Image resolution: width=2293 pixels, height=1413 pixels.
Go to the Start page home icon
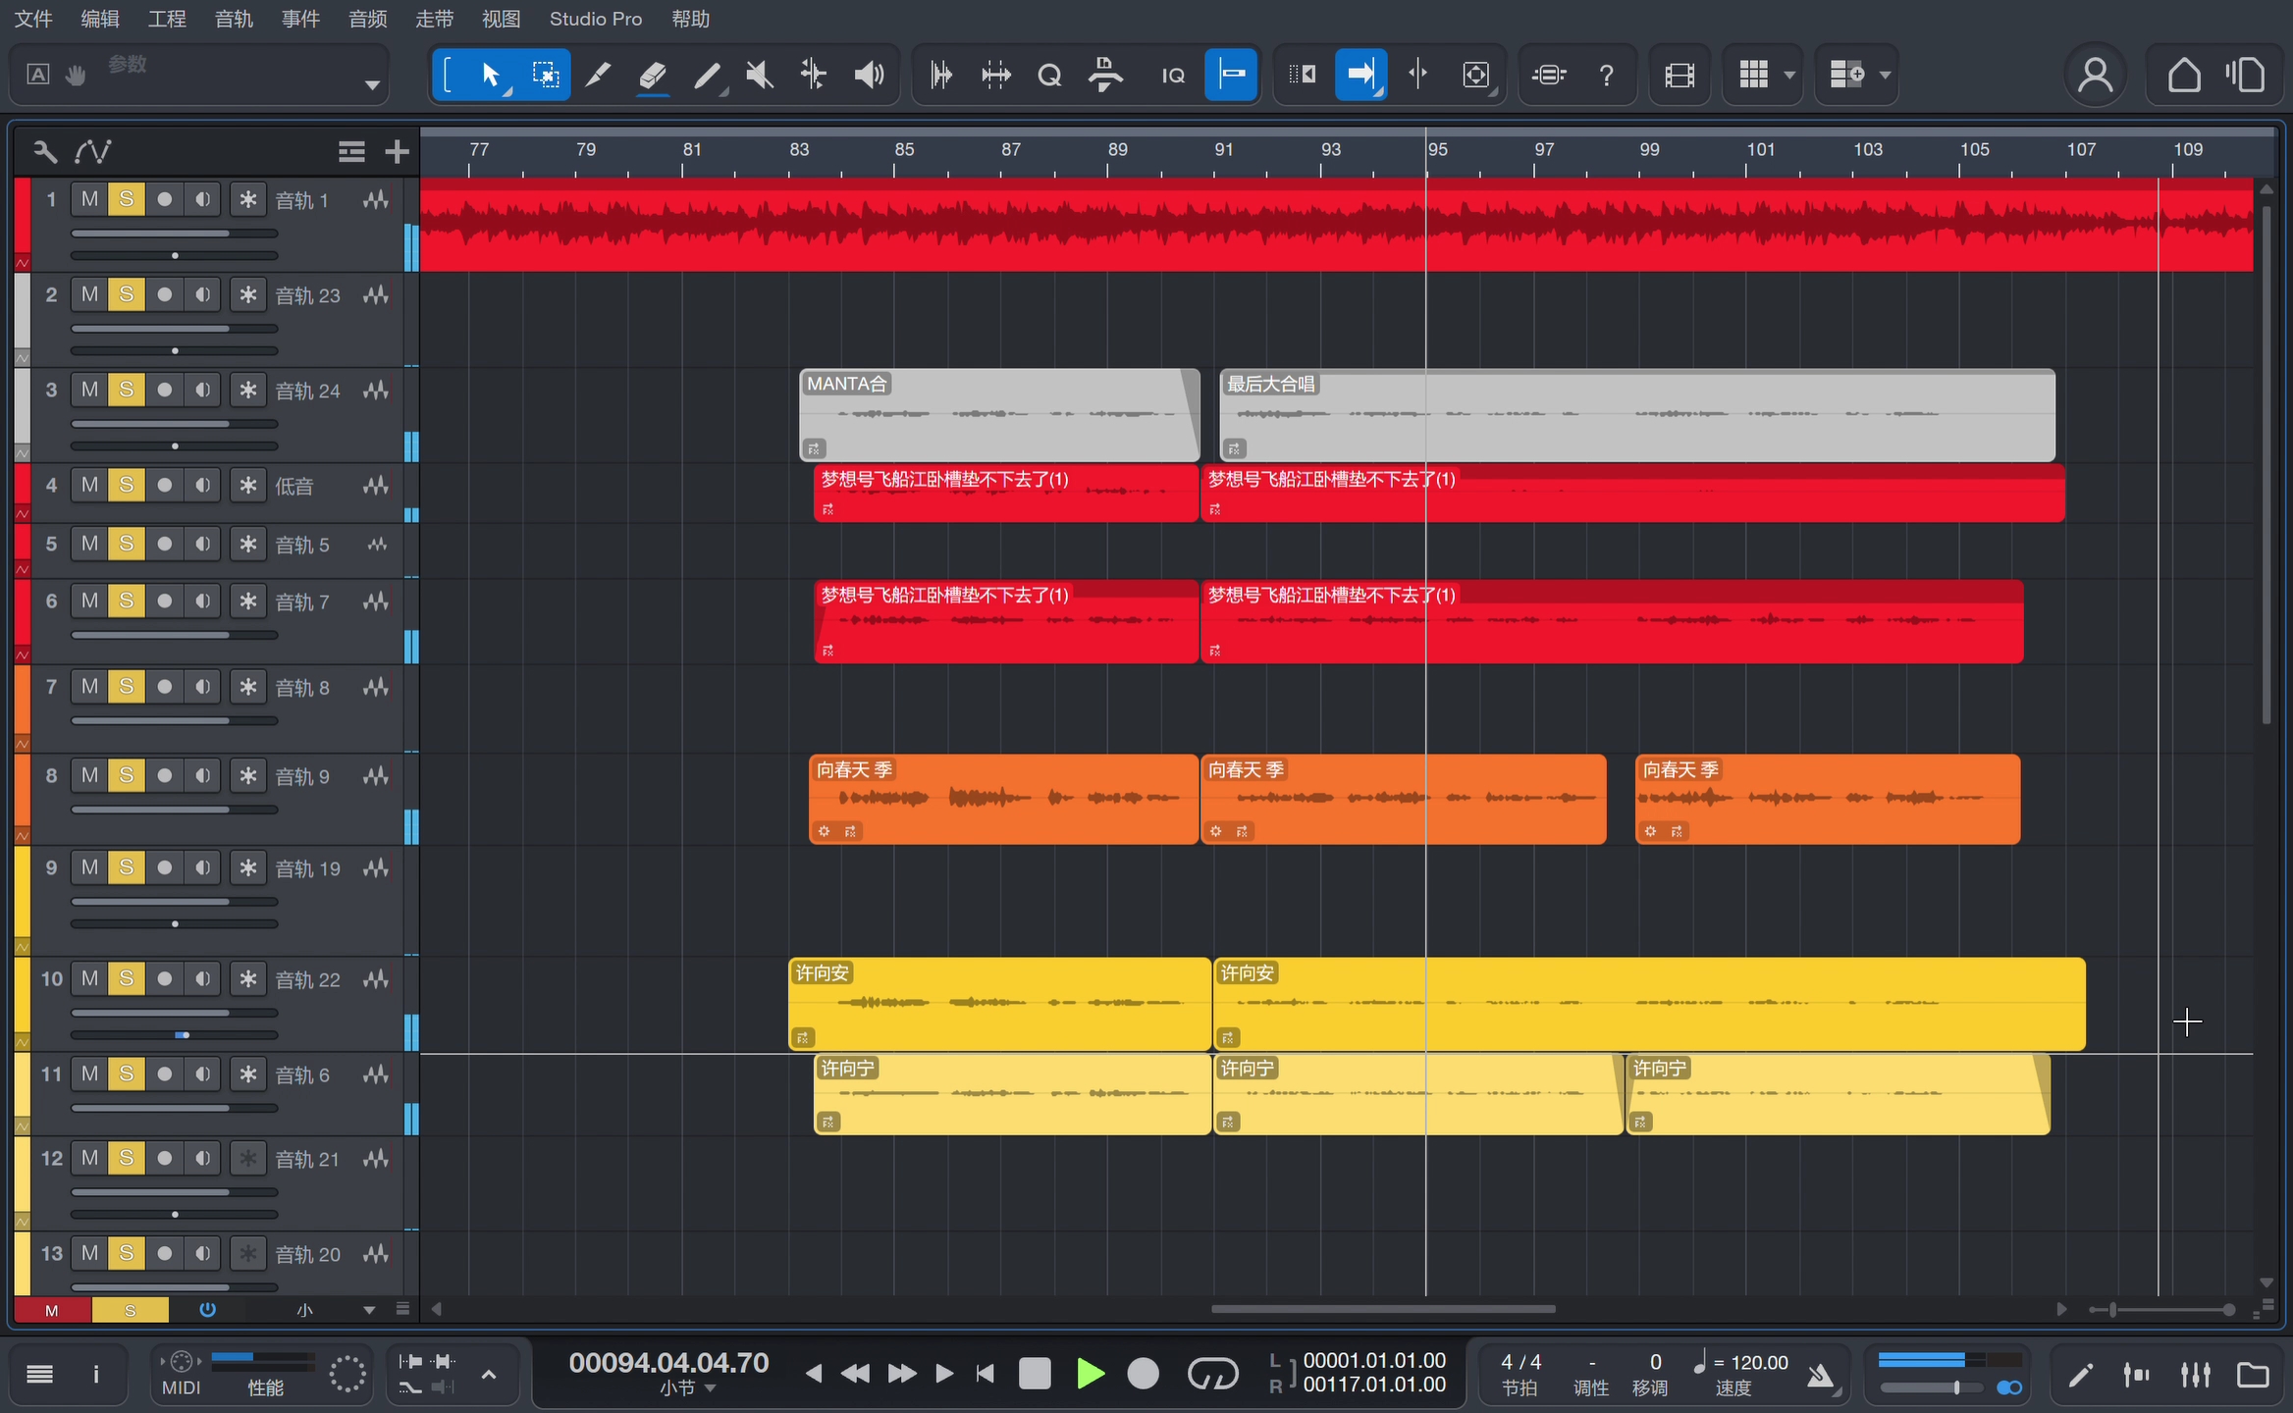click(2184, 75)
